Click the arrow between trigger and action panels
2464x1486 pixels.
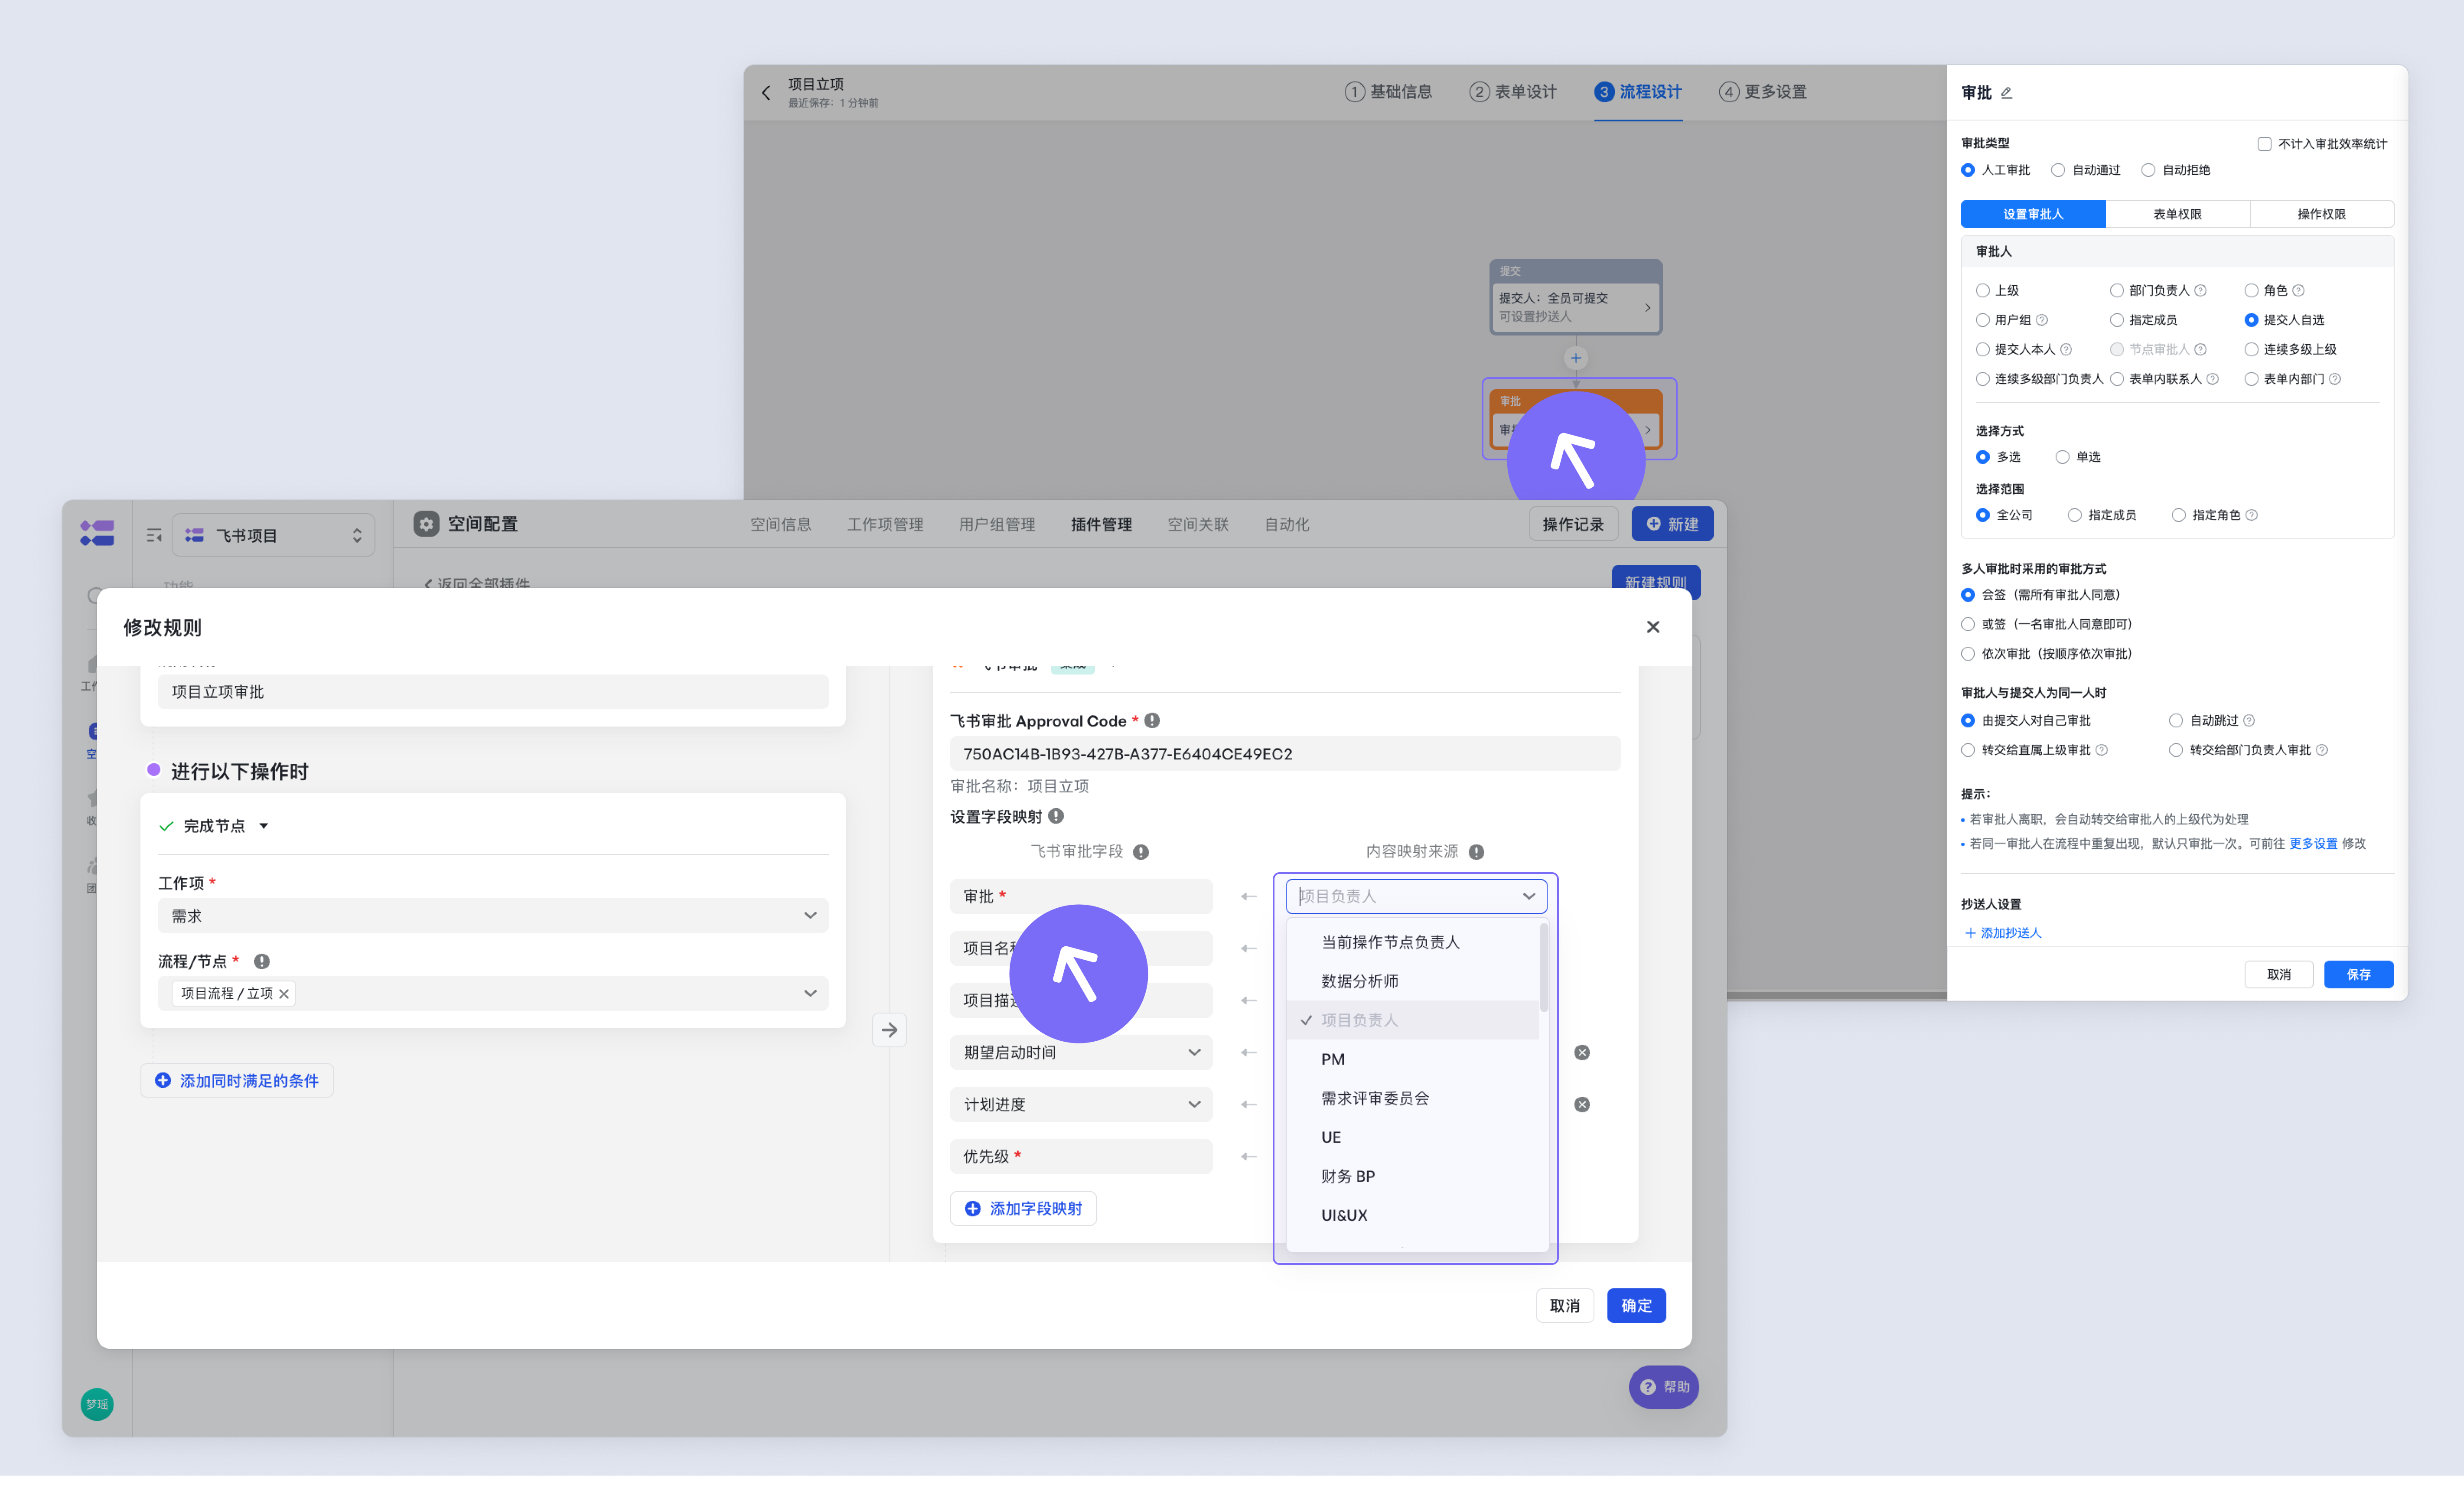tap(889, 1030)
